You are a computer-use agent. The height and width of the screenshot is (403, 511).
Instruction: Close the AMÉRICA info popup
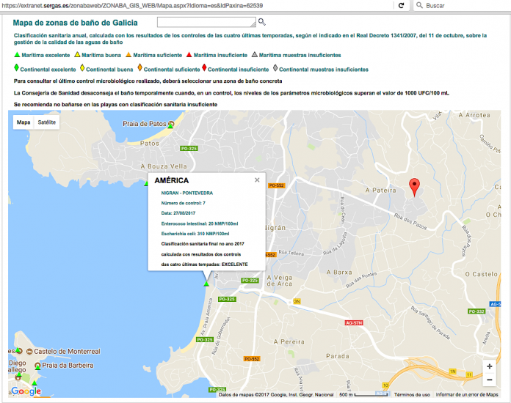point(257,180)
